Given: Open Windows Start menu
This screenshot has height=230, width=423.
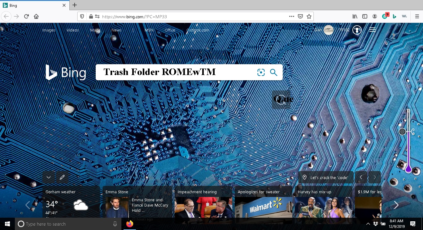Looking at the screenshot, I should coord(7,224).
